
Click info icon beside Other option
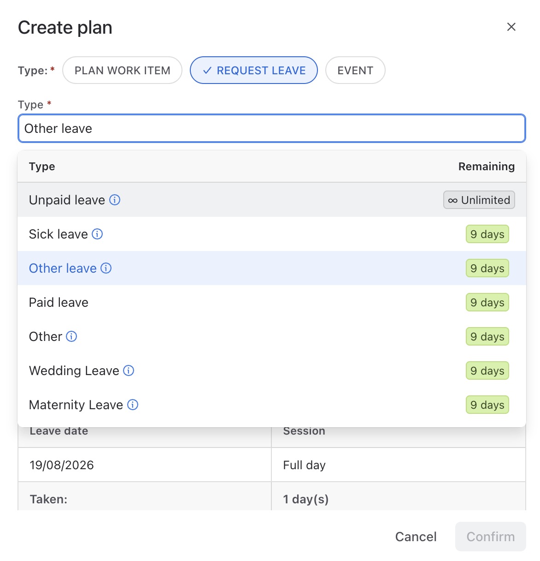(71, 336)
